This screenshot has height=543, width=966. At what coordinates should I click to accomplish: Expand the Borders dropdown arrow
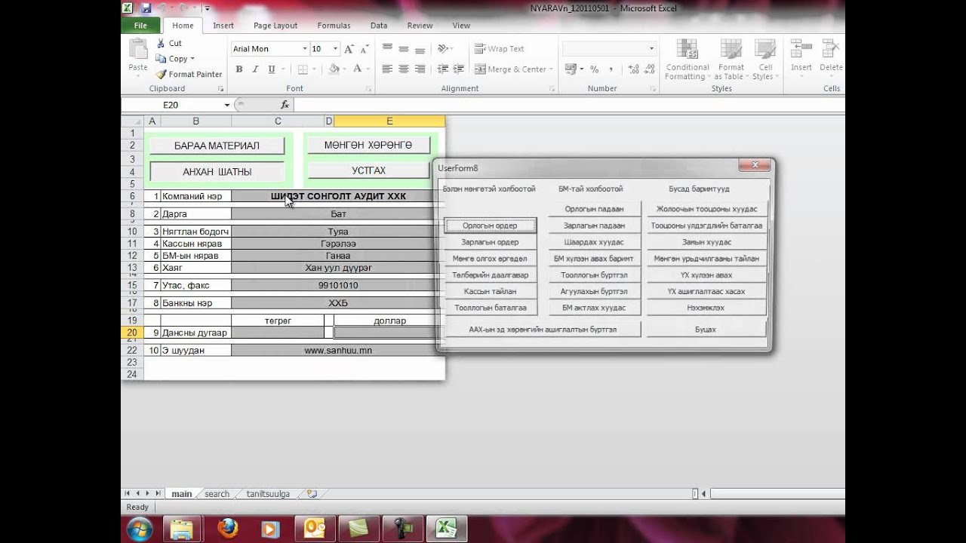point(313,69)
